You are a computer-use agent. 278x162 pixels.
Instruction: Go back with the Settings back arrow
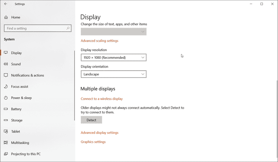coord(6,4)
